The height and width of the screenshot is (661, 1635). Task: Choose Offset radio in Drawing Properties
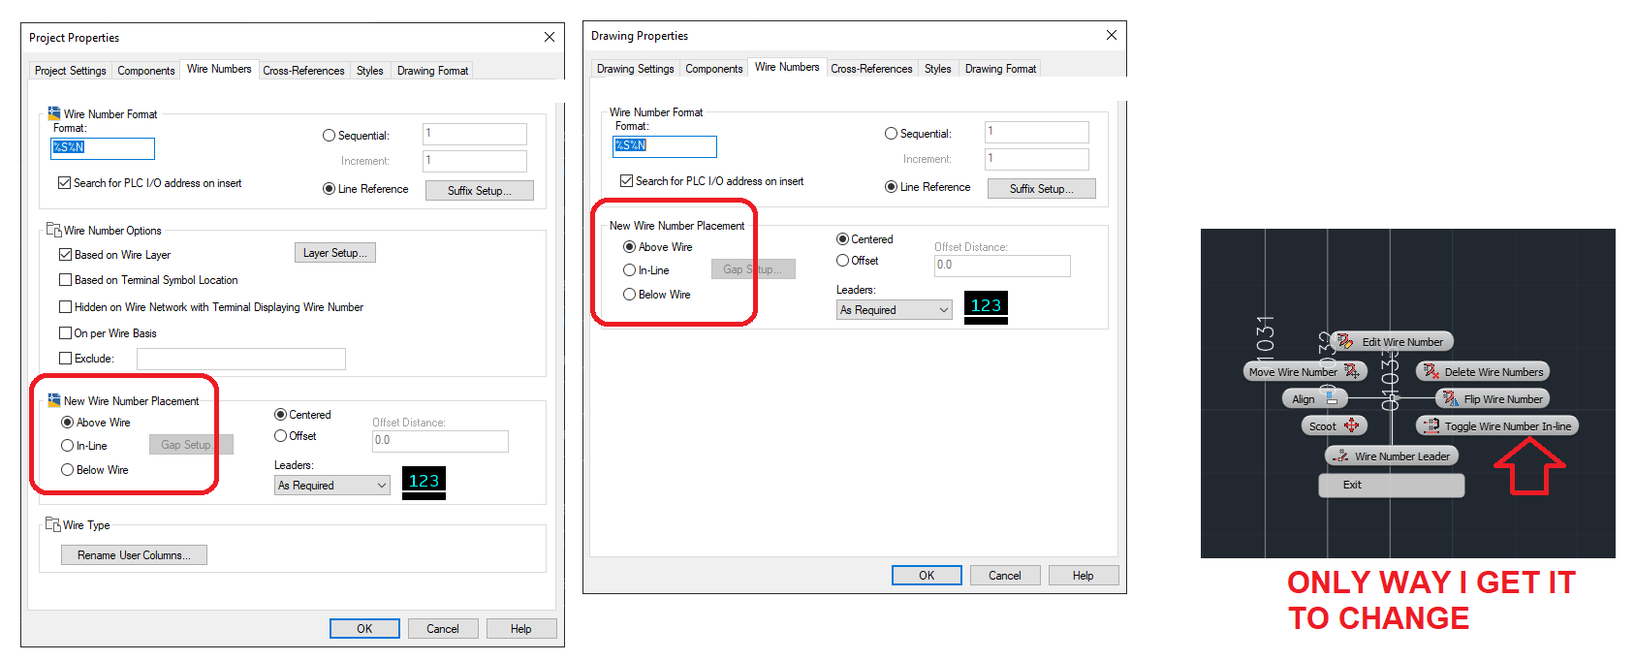pos(842,261)
